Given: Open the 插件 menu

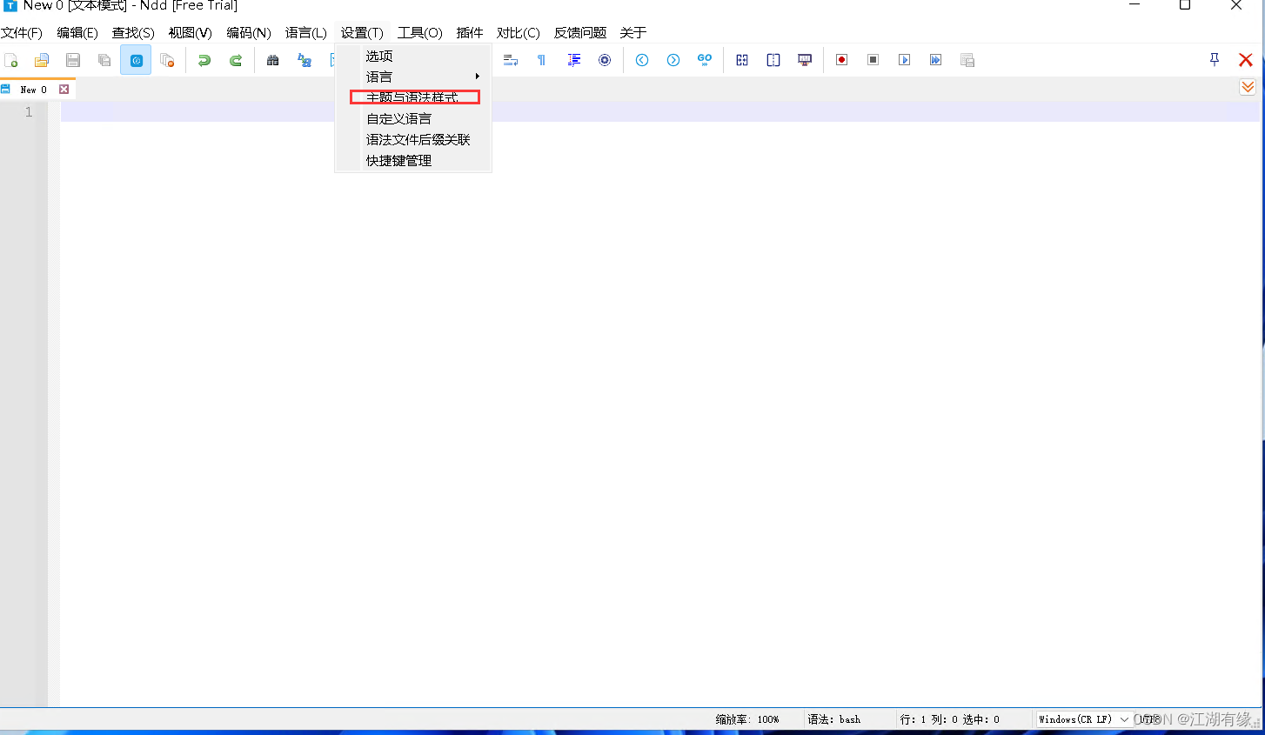Looking at the screenshot, I should 470,33.
